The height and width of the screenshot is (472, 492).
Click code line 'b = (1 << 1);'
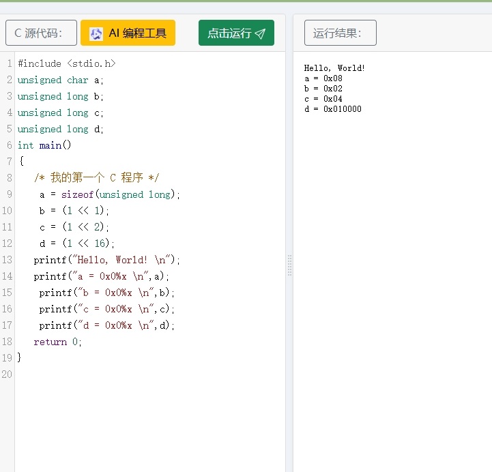pyautogui.click(x=74, y=211)
